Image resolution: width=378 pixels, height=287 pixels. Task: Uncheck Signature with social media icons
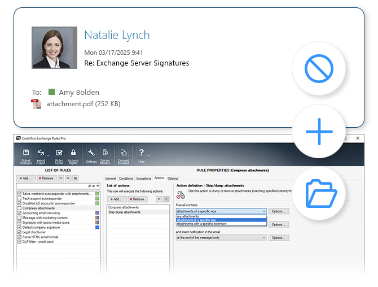coord(20,223)
